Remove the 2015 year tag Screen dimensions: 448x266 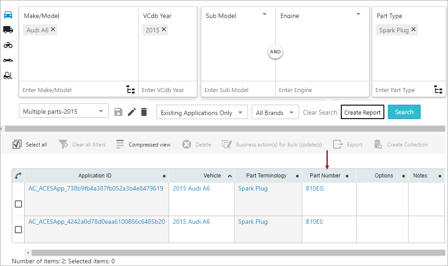coord(164,29)
